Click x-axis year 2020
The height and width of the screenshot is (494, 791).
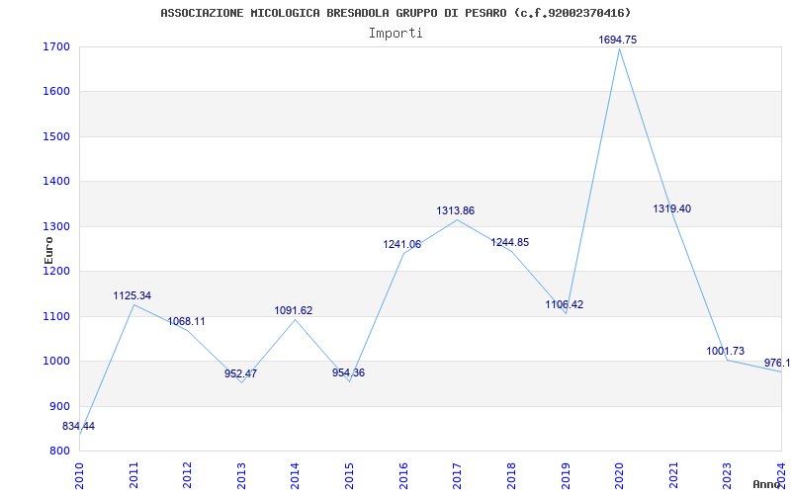(619, 476)
